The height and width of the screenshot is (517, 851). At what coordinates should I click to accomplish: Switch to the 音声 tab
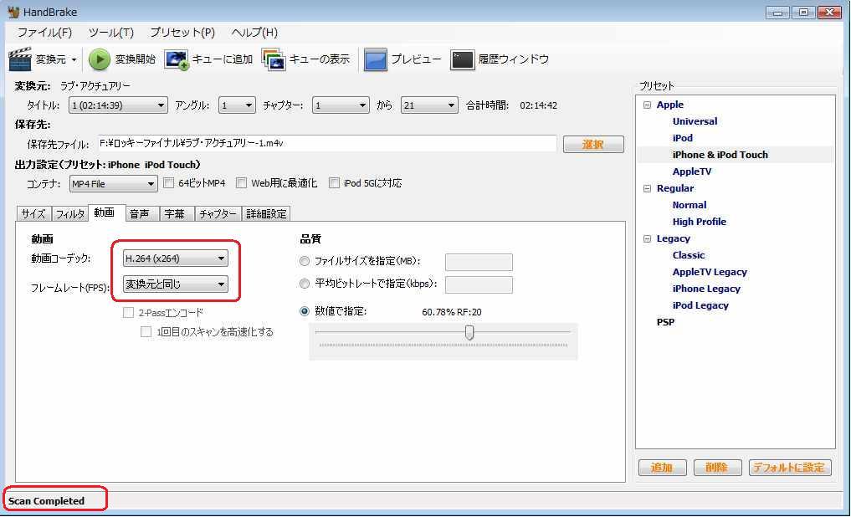pyautogui.click(x=139, y=214)
